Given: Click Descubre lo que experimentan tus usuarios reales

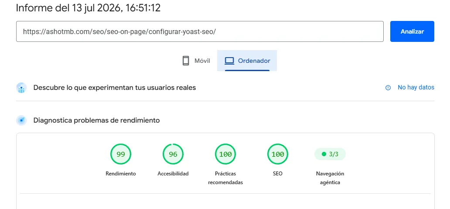Looking at the screenshot, I should point(115,88).
